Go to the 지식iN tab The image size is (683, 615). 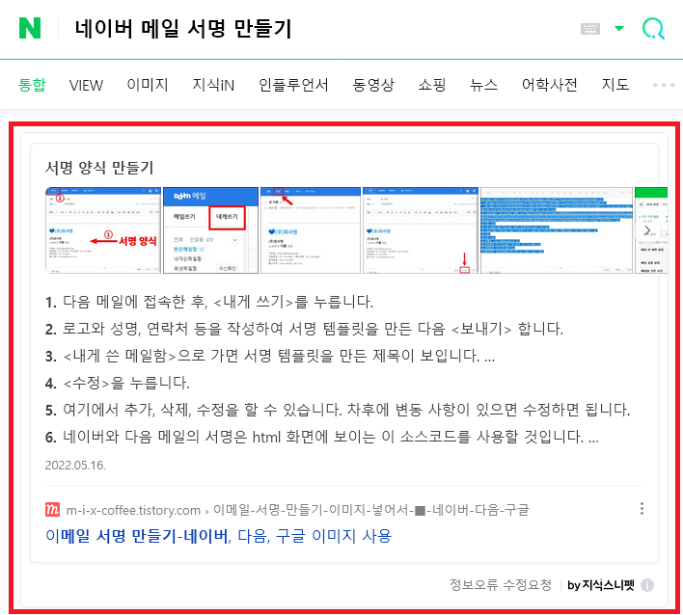pyautogui.click(x=213, y=85)
